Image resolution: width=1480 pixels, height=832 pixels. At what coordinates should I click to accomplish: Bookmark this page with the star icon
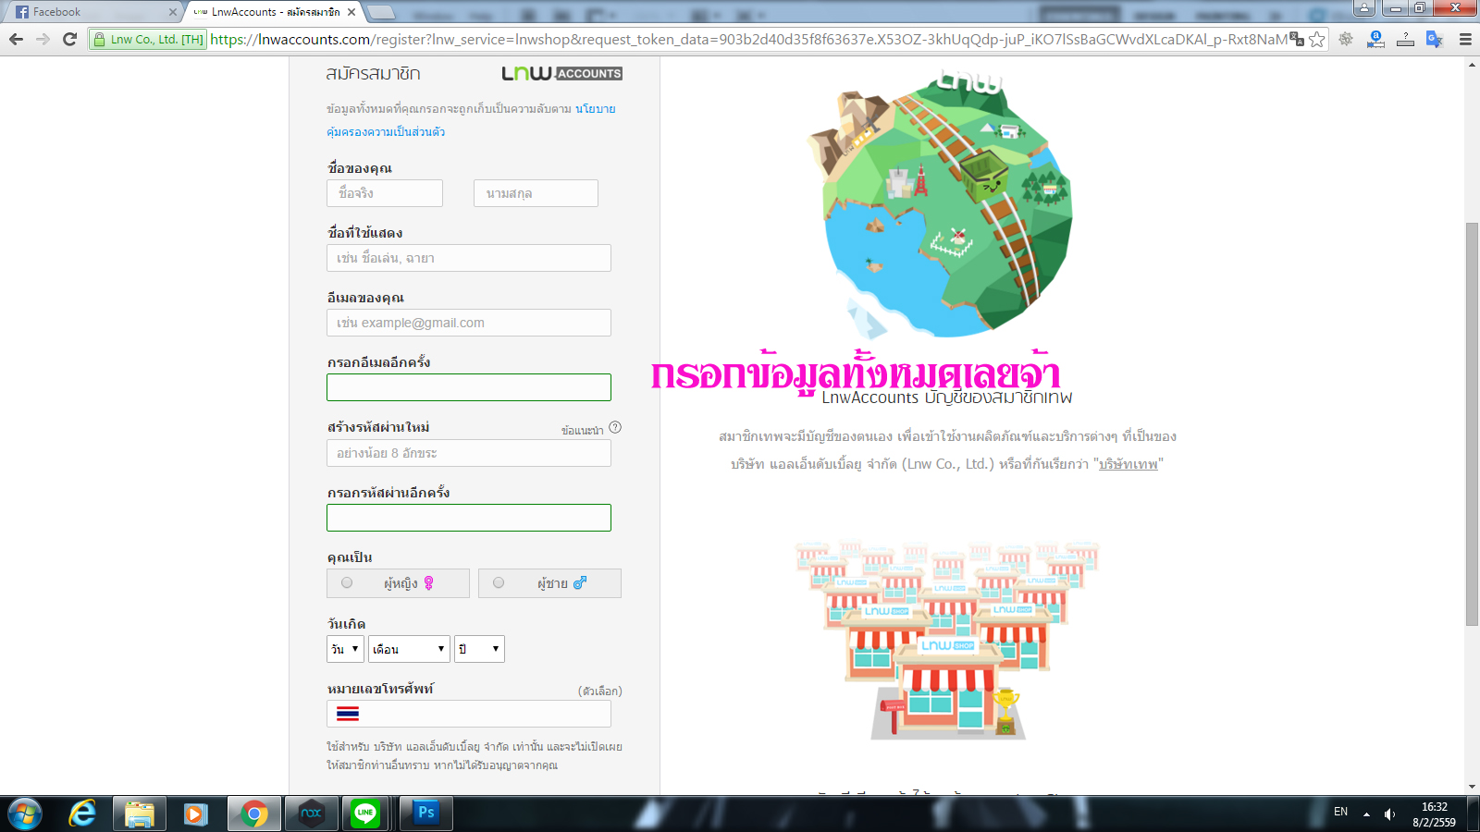[1317, 39]
